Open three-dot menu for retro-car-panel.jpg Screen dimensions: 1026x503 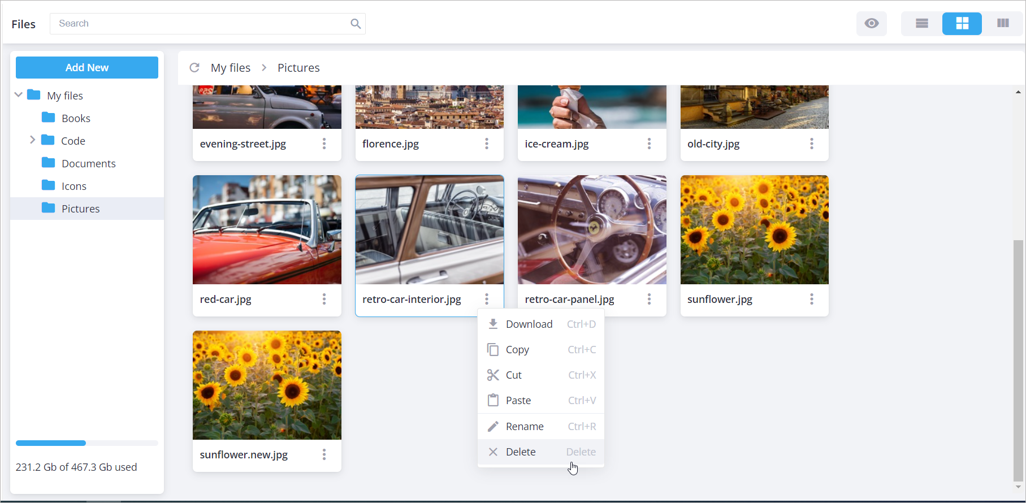649,299
